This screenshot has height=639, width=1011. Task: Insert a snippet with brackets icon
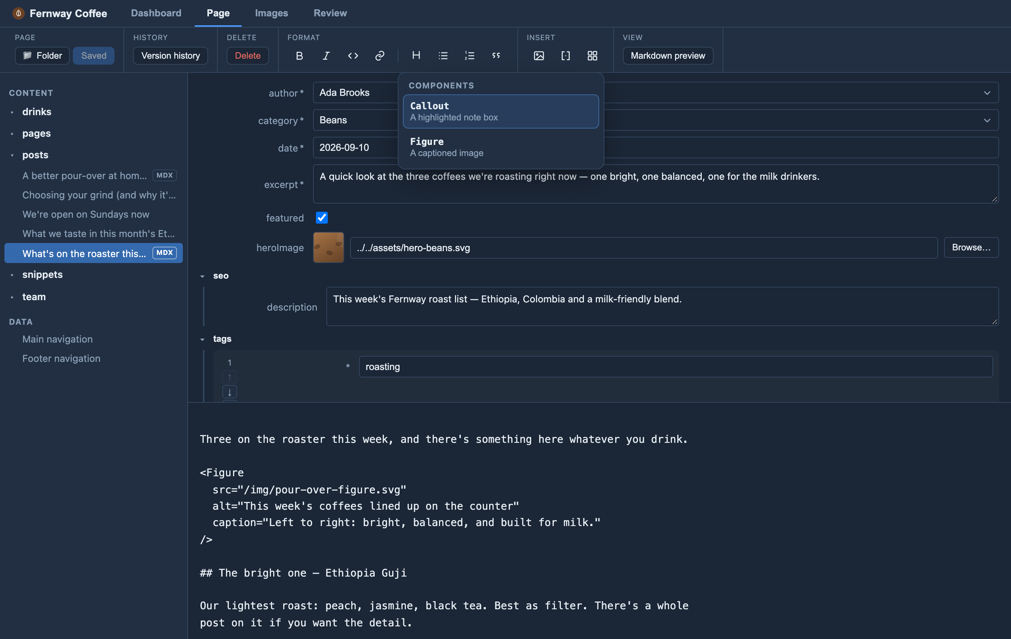pos(566,55)
